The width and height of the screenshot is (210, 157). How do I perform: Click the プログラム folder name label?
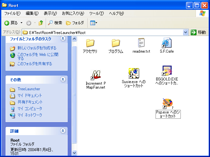[116, 51]
